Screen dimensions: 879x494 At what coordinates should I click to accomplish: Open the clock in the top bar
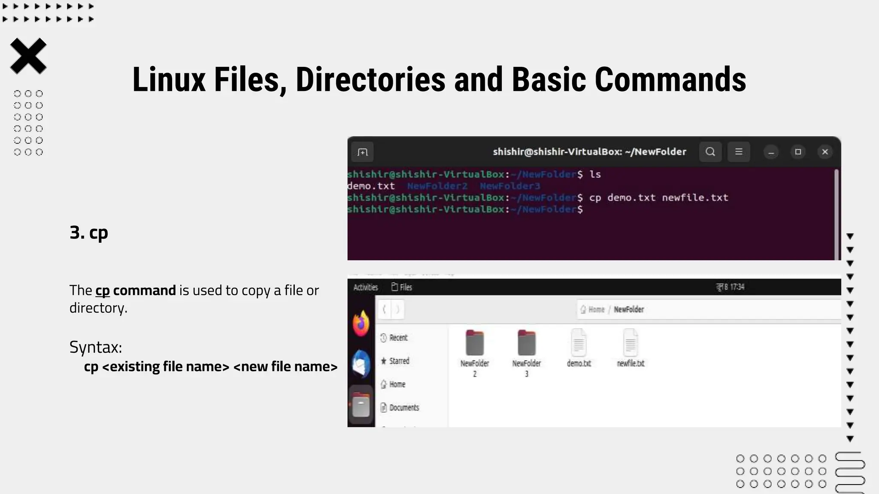coord(730,287)
